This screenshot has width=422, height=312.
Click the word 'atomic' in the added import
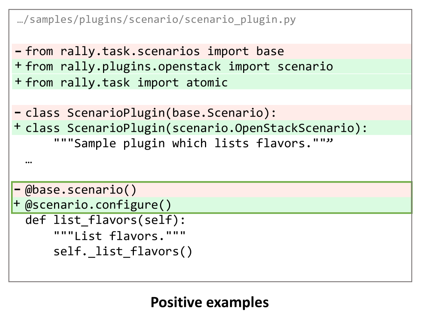(x=207, y=83)
